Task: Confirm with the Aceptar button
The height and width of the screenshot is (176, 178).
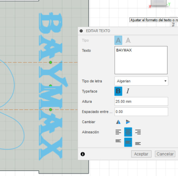Action: coord(141,154)
